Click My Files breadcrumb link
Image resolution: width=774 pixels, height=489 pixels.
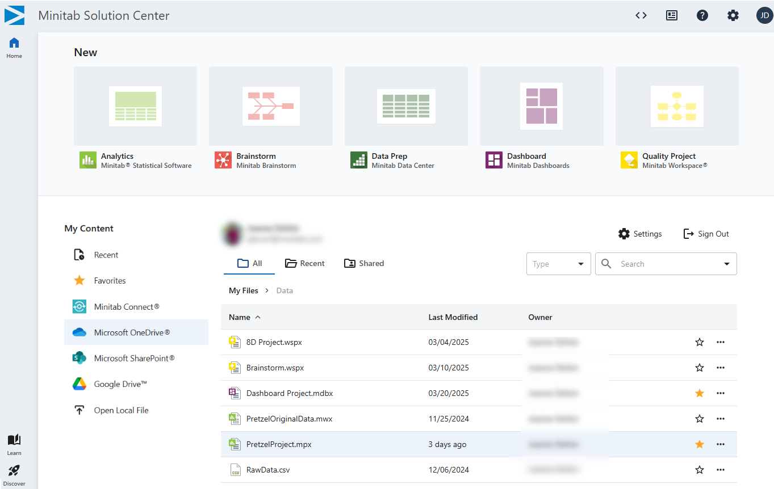click(243, 290)
